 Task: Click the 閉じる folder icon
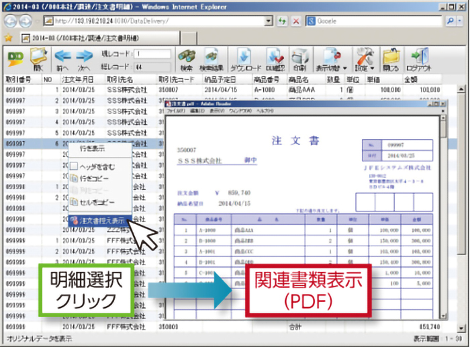click(x=391, y=56)
